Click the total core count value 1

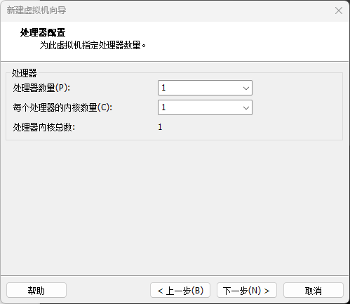click(x=160, y=127)
